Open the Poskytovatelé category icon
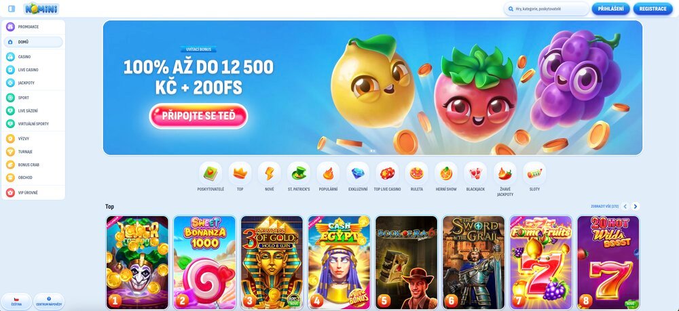Image resolution: width=679 pixels, height=311 pixels. coord(210,173)
